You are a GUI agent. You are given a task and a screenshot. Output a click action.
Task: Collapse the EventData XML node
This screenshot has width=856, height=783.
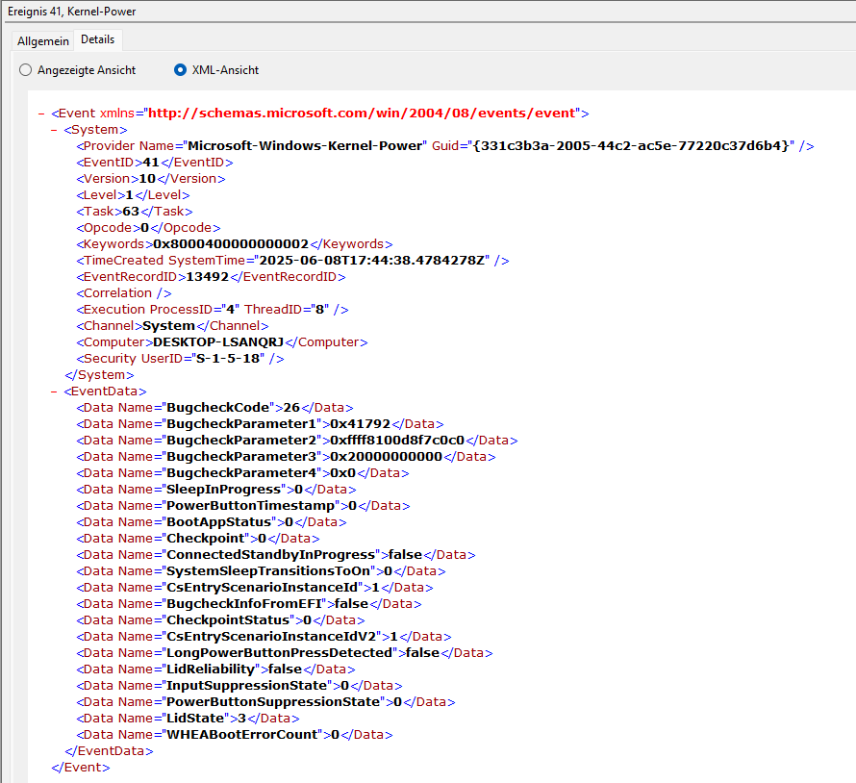54,391
